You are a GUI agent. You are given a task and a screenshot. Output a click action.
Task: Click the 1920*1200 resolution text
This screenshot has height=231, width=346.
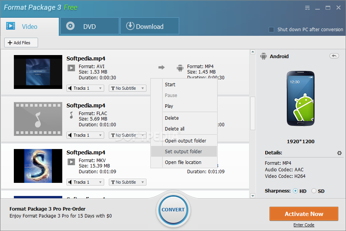[301, 141]
